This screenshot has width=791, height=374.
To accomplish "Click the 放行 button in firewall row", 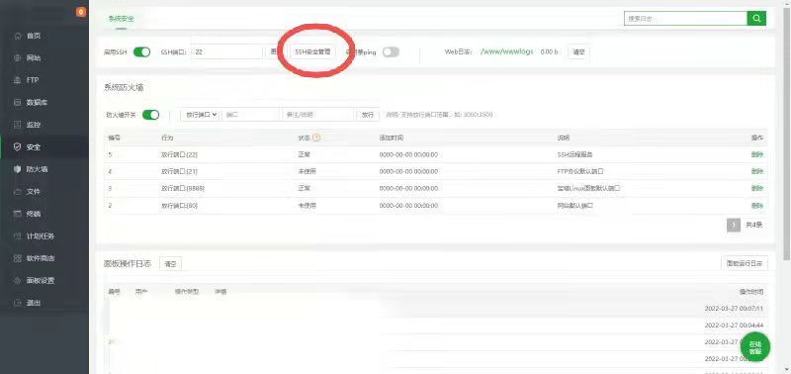I will 368,115.
